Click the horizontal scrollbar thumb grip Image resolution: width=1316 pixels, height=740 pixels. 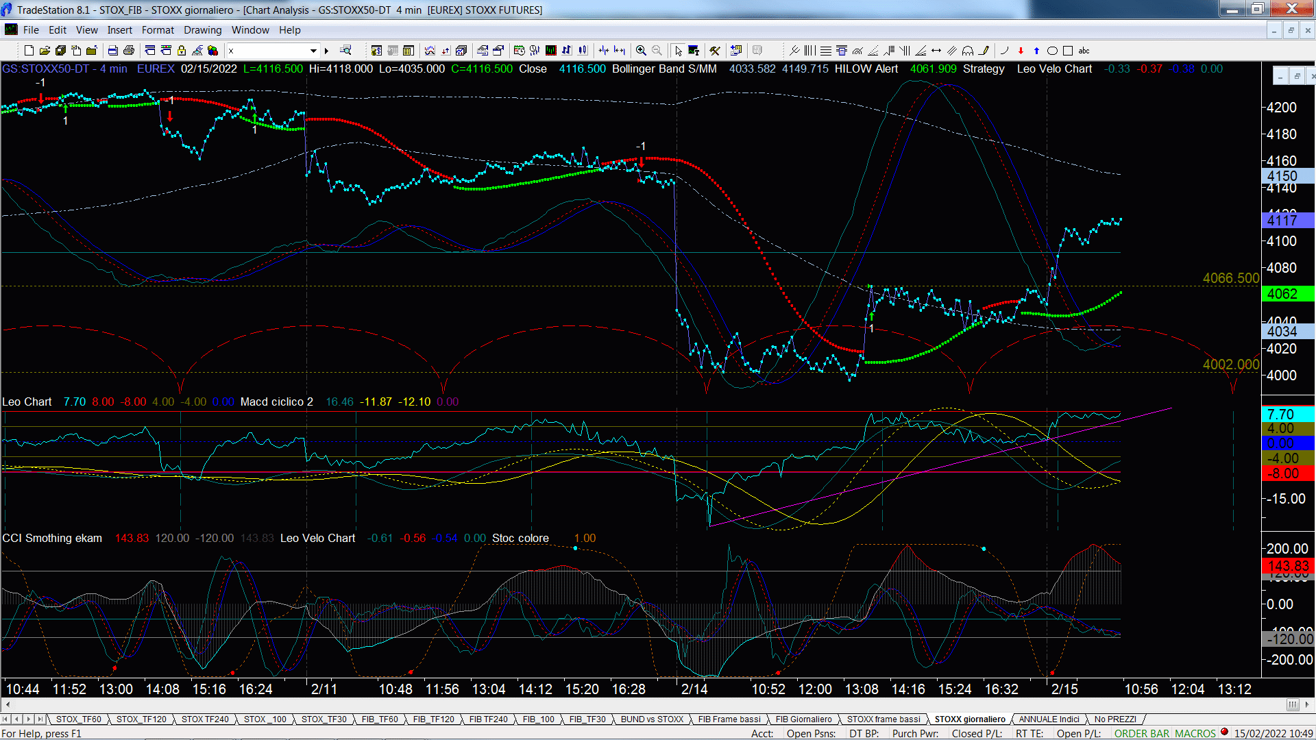(x=1292, y=704)
